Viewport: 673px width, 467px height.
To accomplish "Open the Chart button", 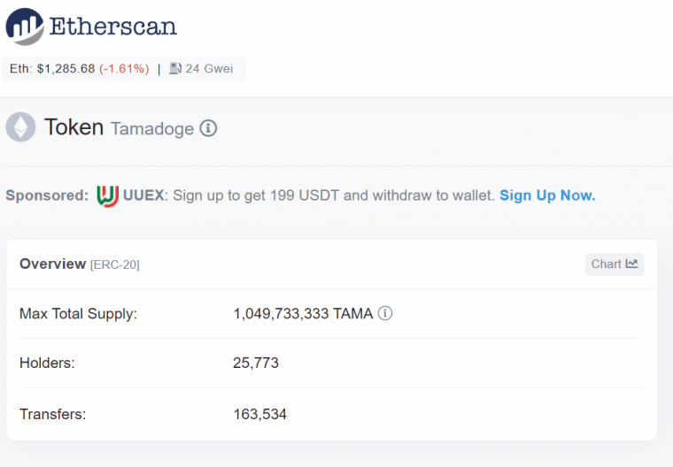I will click(615, 264).
